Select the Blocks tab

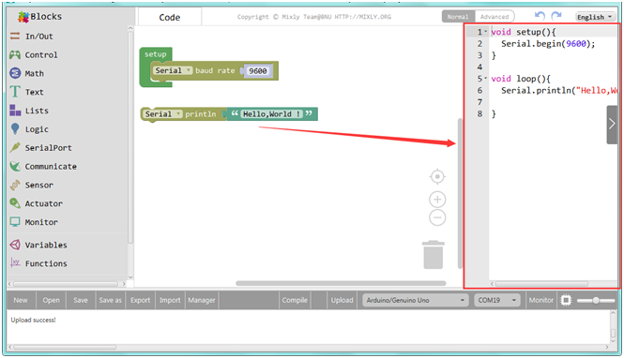pos(39,16)
